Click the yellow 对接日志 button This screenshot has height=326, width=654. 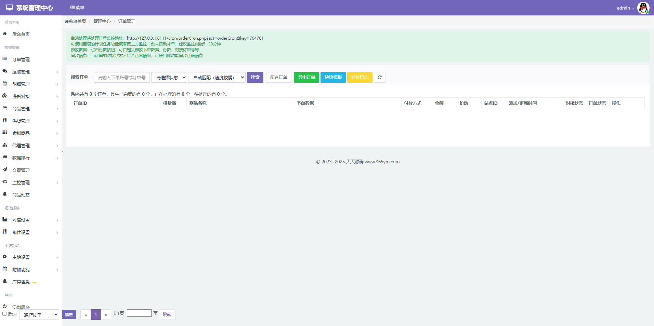[359, 78]
